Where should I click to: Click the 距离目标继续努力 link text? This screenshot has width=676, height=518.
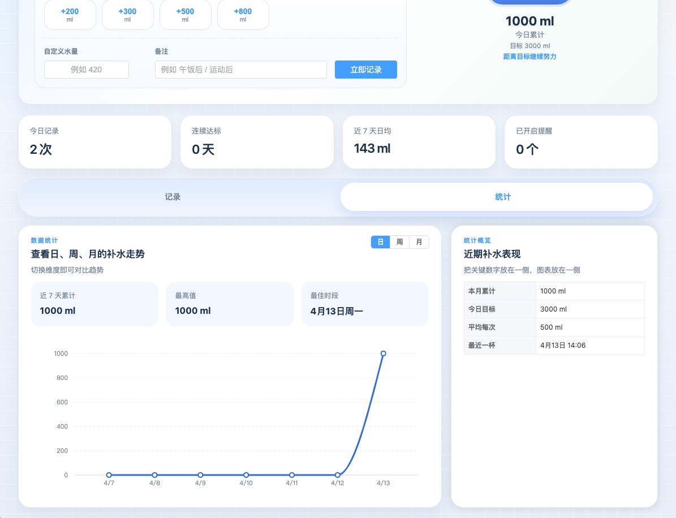[529, 57]
